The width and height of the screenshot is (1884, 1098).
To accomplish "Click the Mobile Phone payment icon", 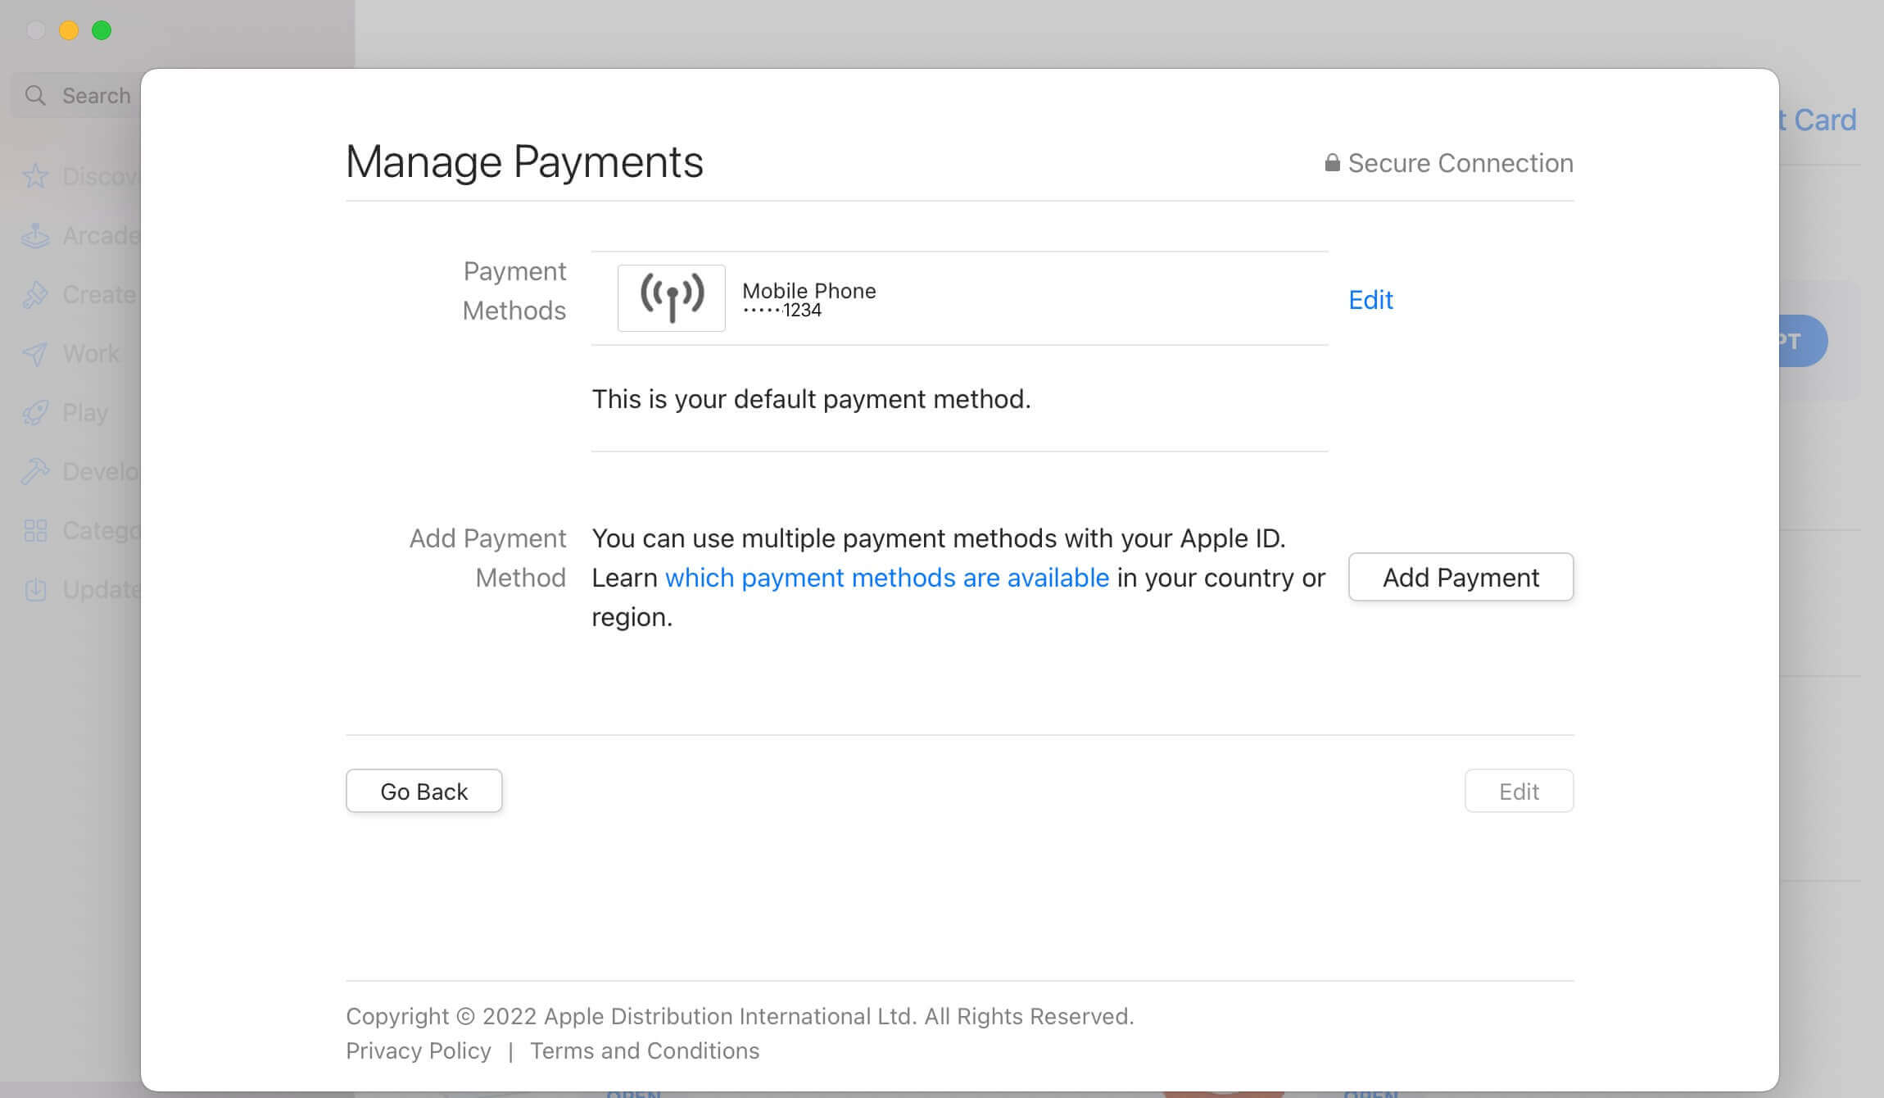I will [672, 297].
